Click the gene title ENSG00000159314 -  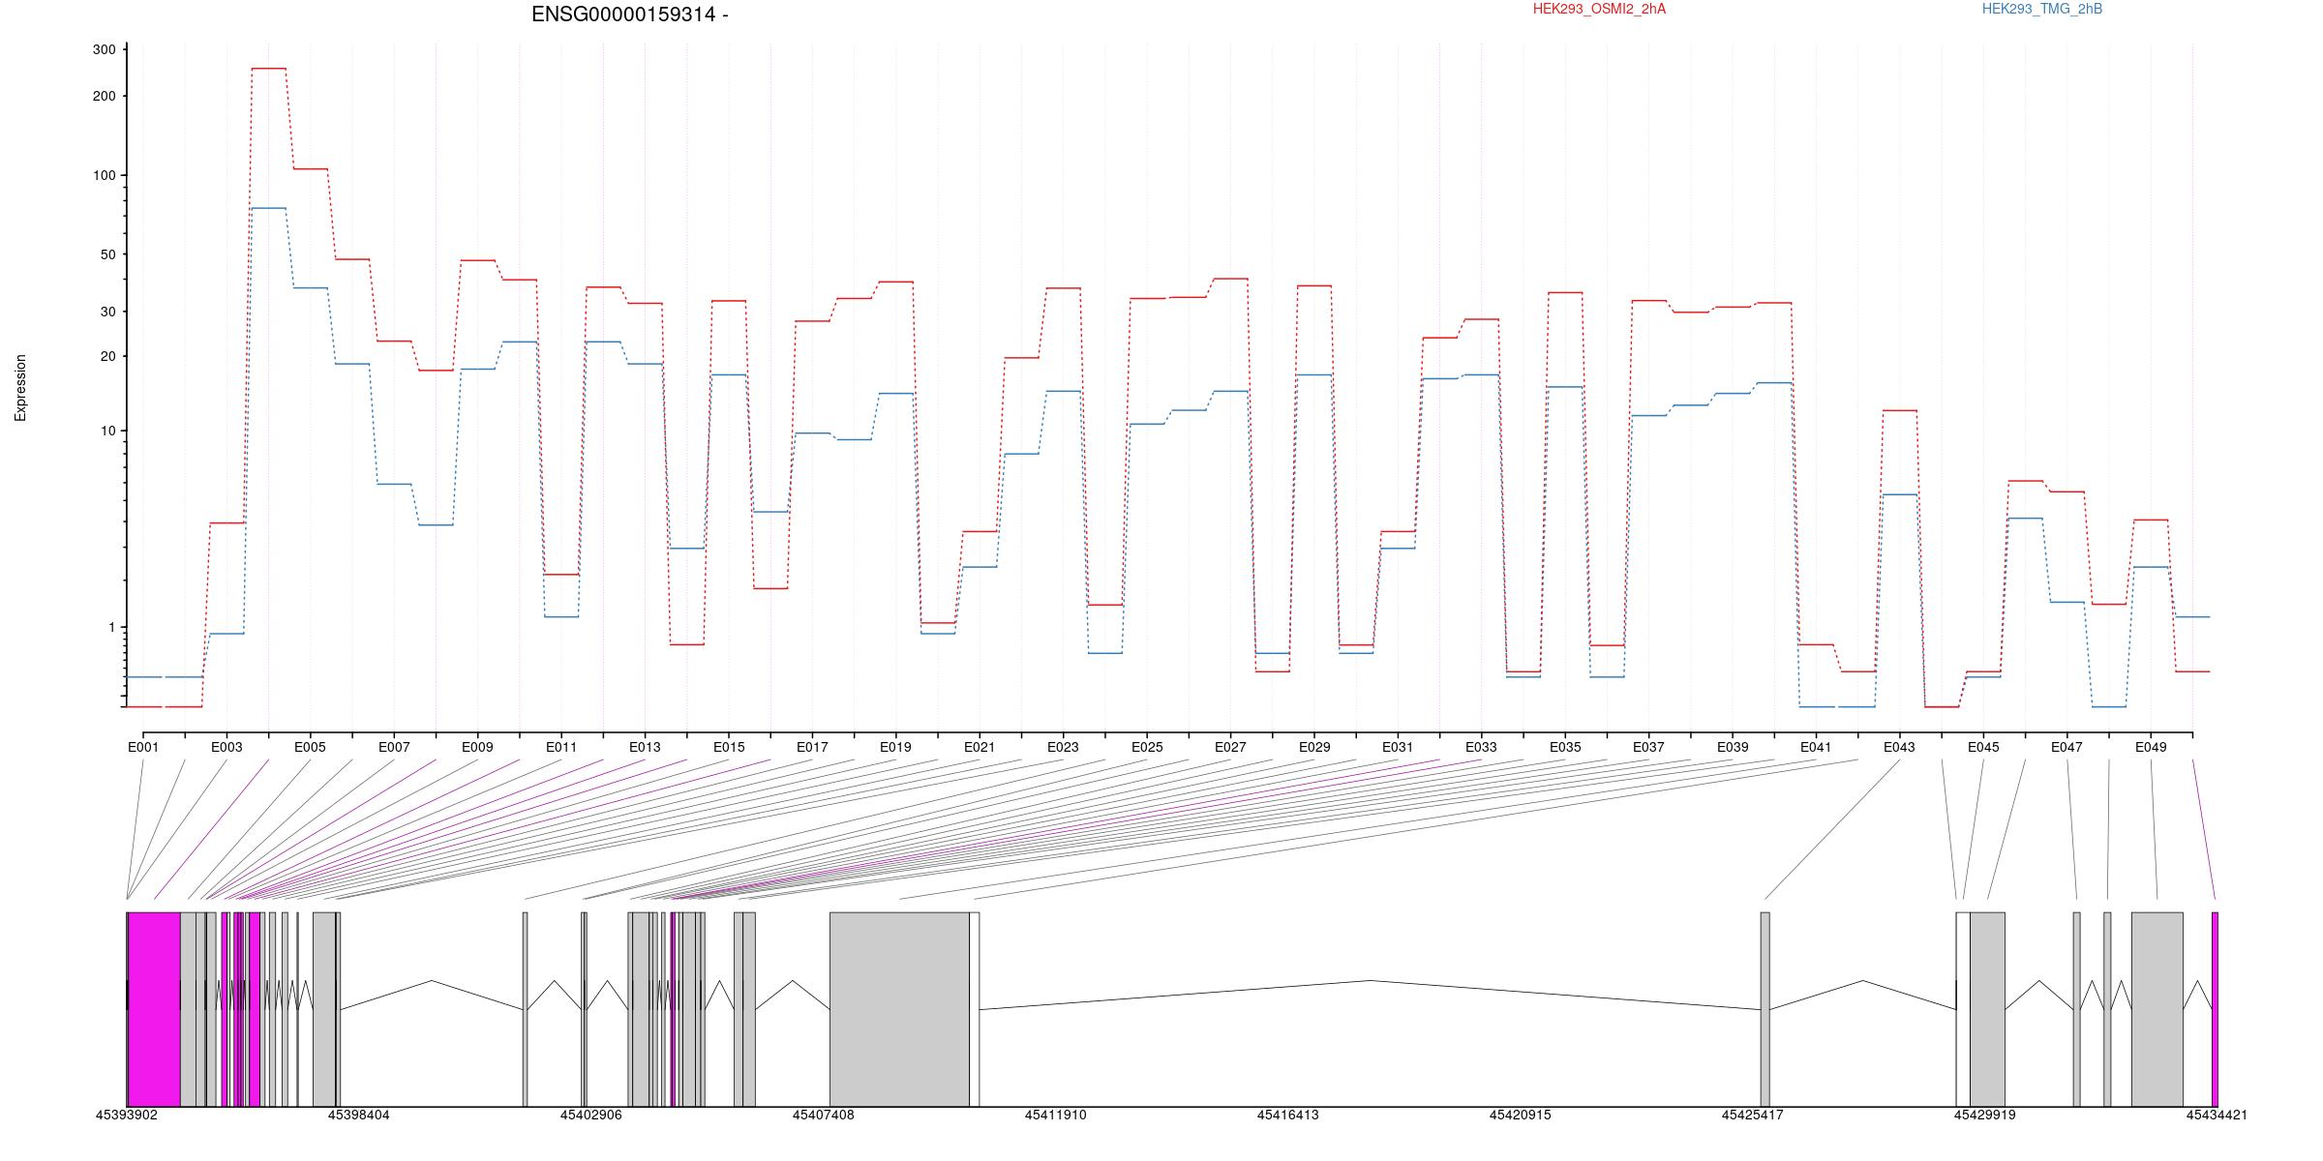629,15
